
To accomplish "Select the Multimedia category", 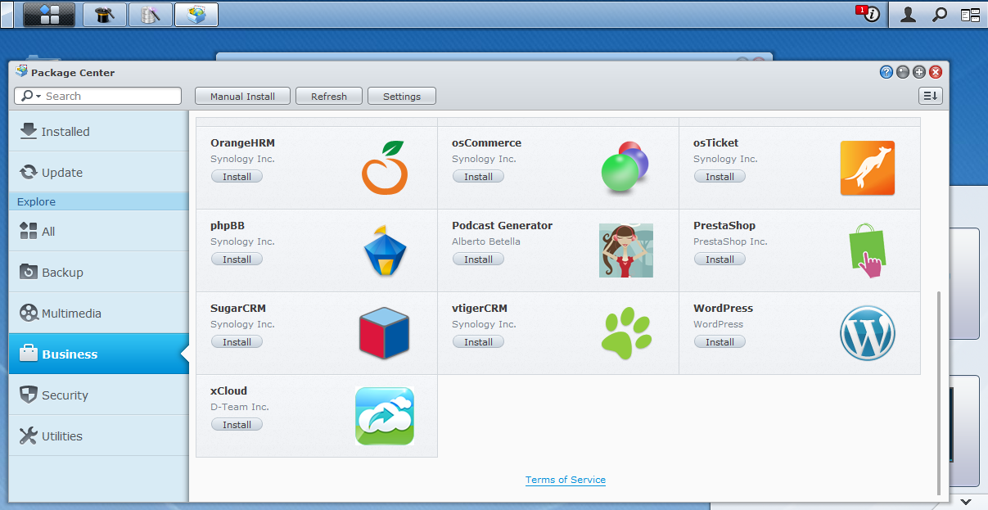I will coord(99,313).
